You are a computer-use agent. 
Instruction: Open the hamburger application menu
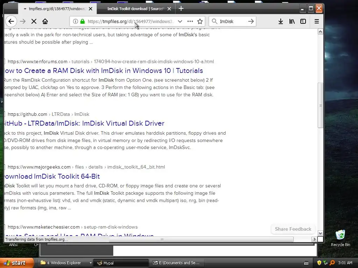[317, 21]
